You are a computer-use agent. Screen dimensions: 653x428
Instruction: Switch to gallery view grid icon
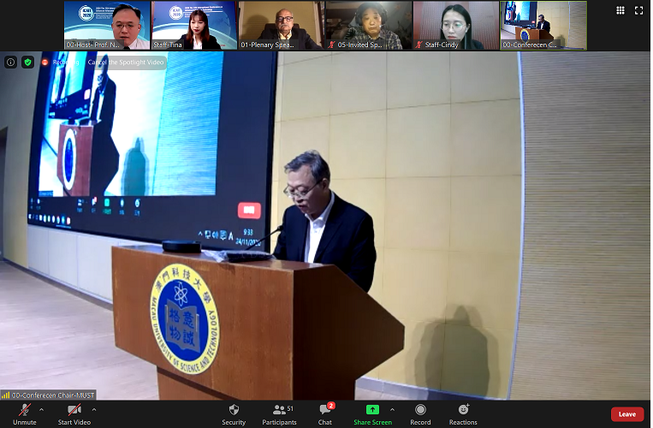point(620,10)
